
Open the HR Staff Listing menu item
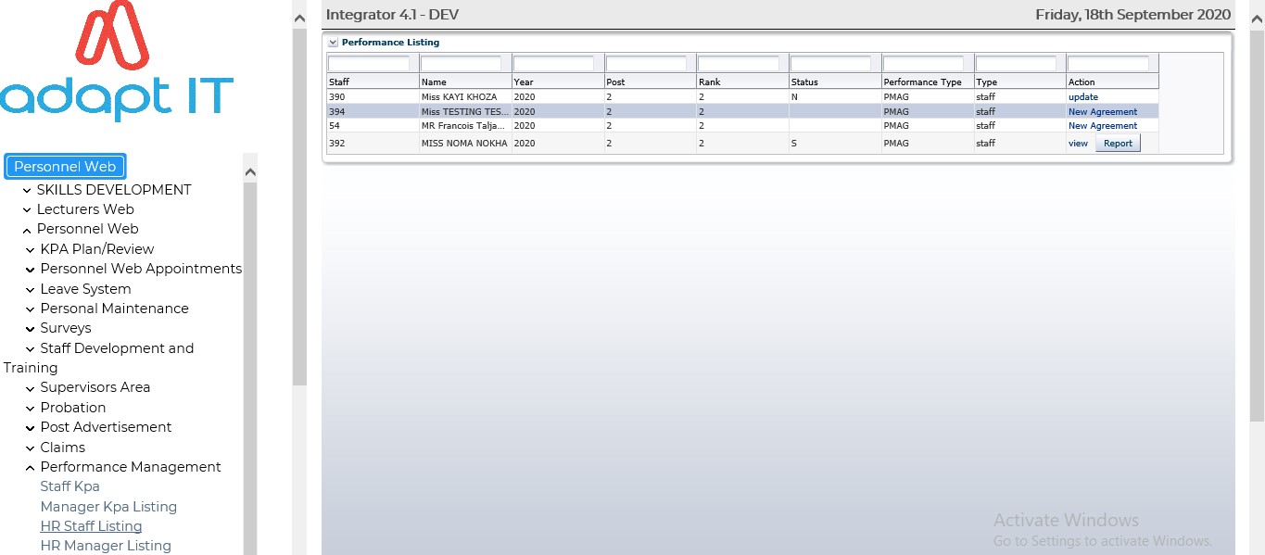pyautogui.click(x=91, y=526)
